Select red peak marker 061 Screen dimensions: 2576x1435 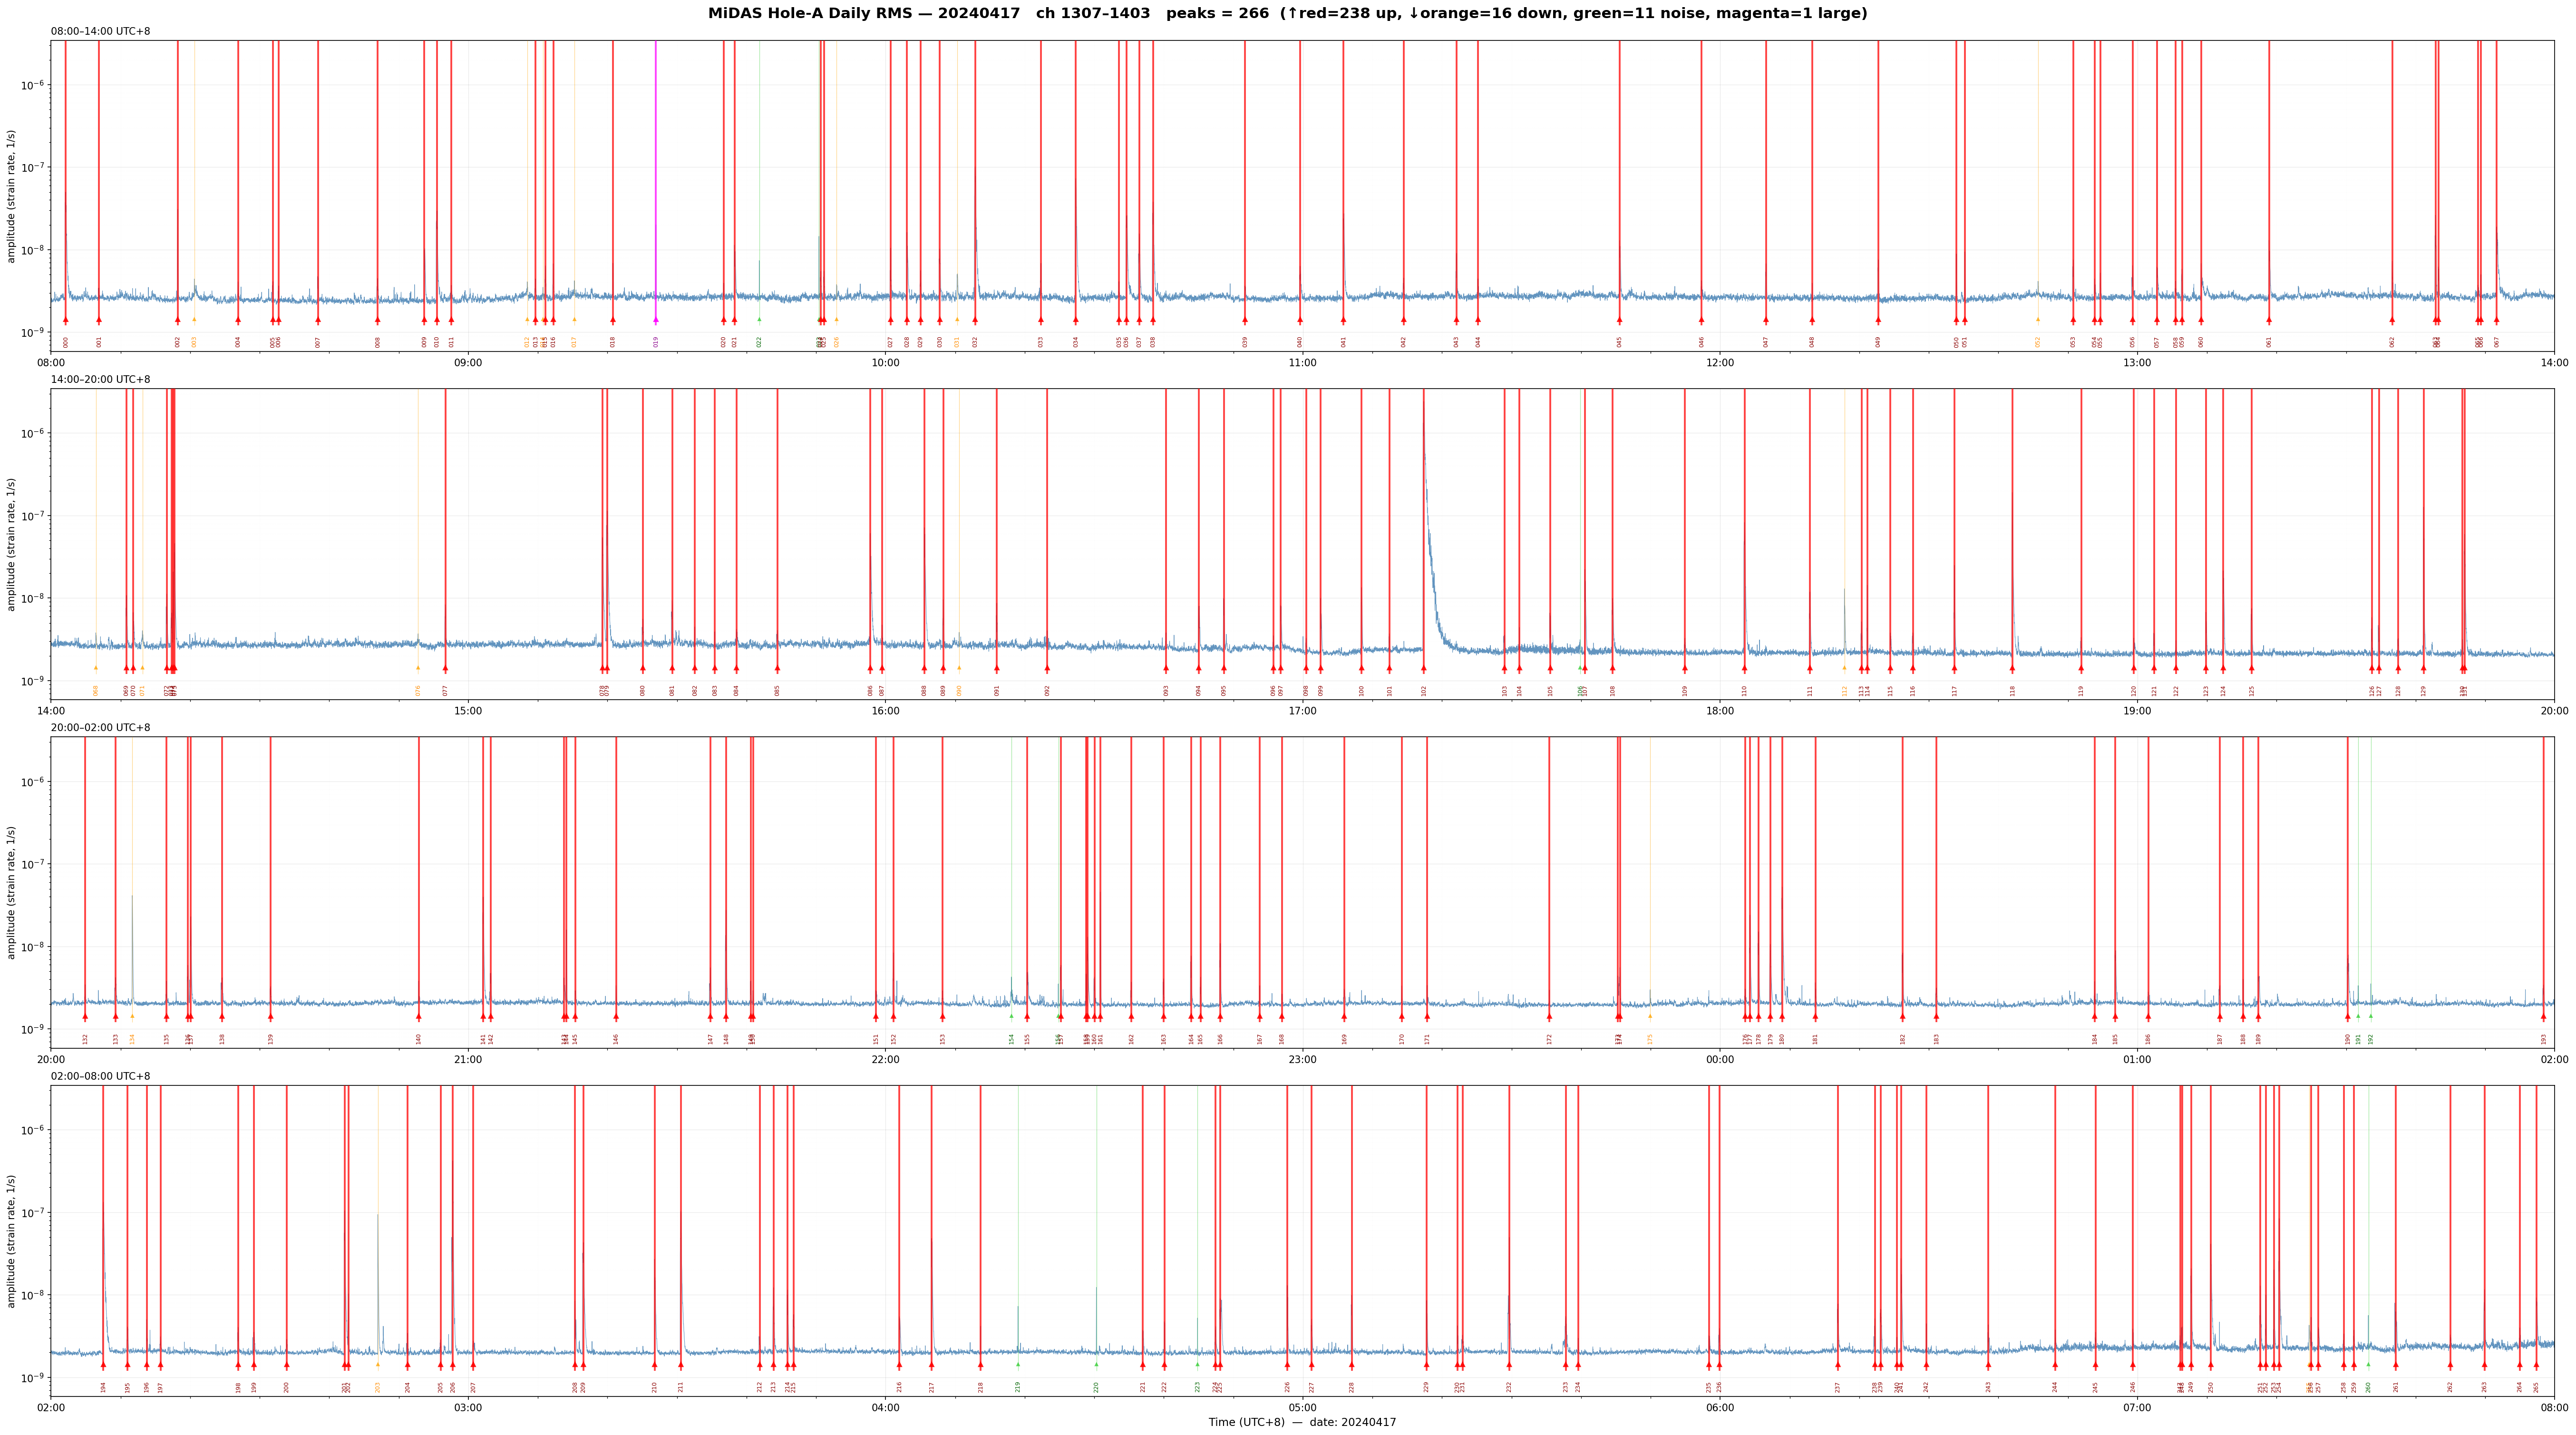point(2269,320)
